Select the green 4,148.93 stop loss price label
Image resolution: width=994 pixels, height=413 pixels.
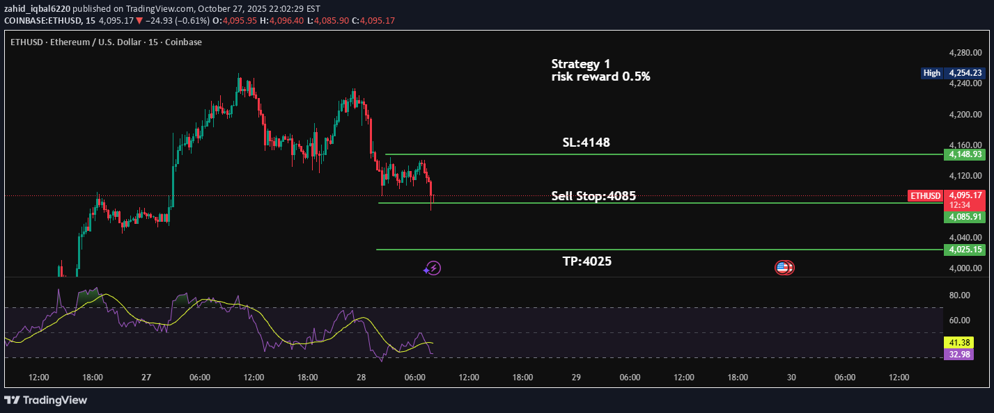coord(964,154)
